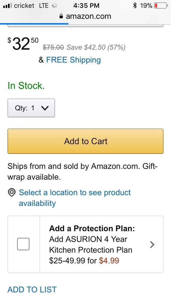Tap the Add a Protection Plan heading
The width and height of the screenshot is (171, 305).
(92, 228)
